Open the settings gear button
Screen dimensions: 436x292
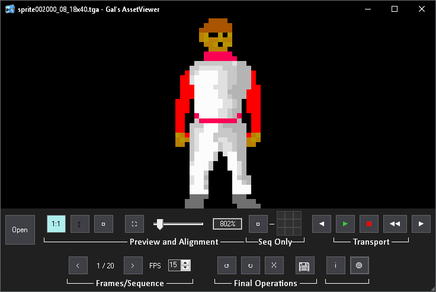pos(360,265)
